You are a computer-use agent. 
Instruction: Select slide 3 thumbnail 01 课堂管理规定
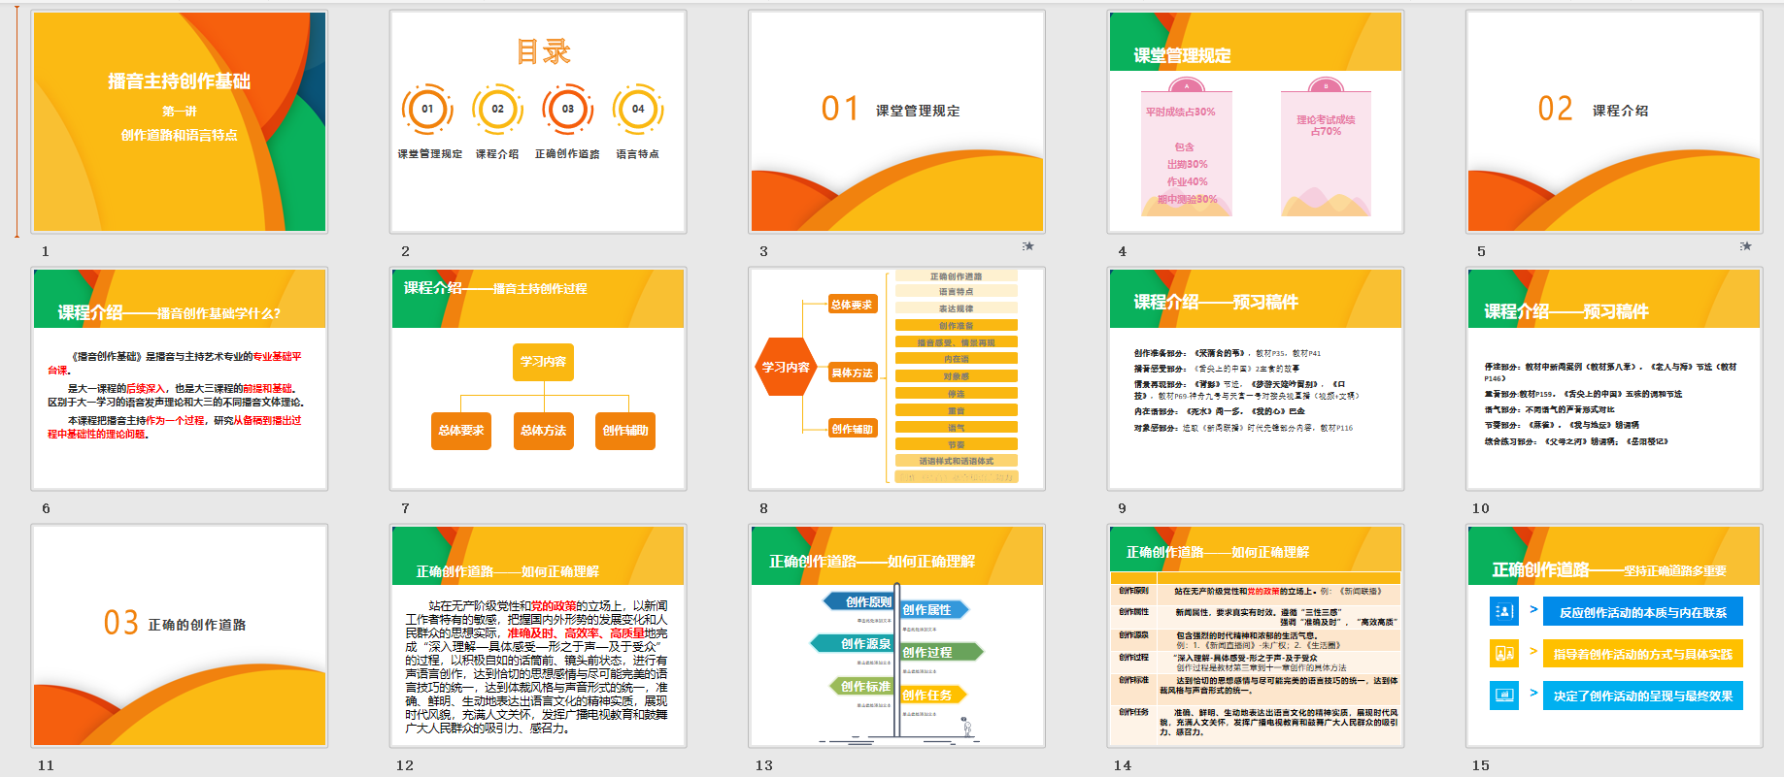click(x=897, y=122)
